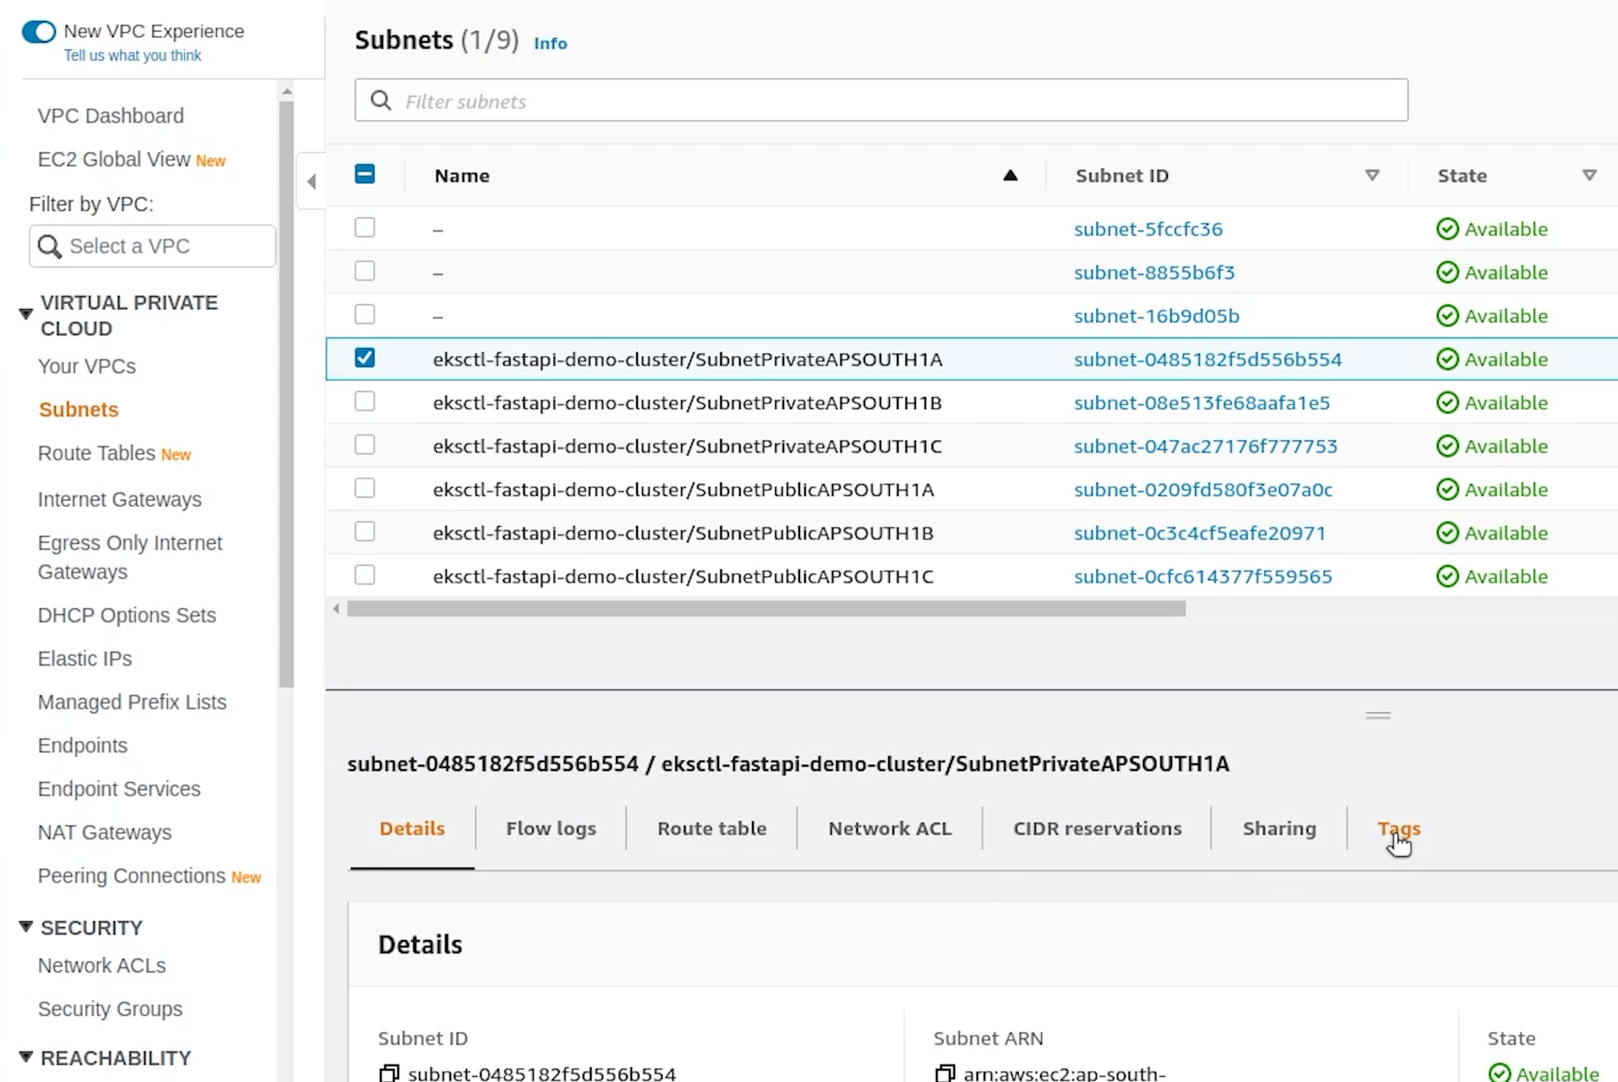Click the table horizontal scrollbar
The image size is (1618, 1082).
point(766,609)
